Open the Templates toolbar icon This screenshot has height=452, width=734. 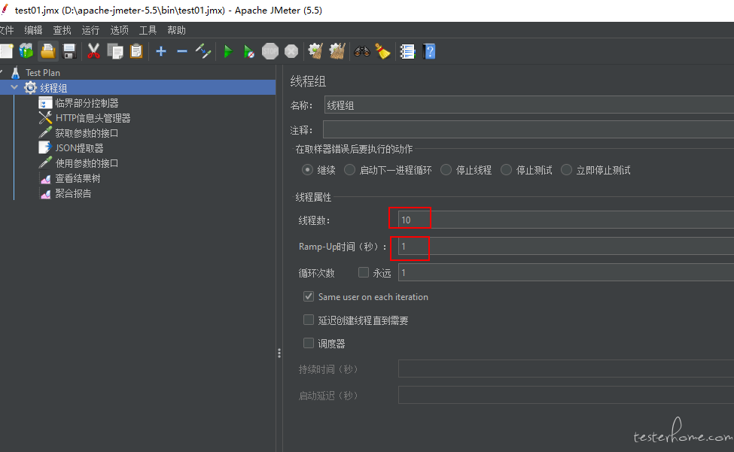(26, 51)
